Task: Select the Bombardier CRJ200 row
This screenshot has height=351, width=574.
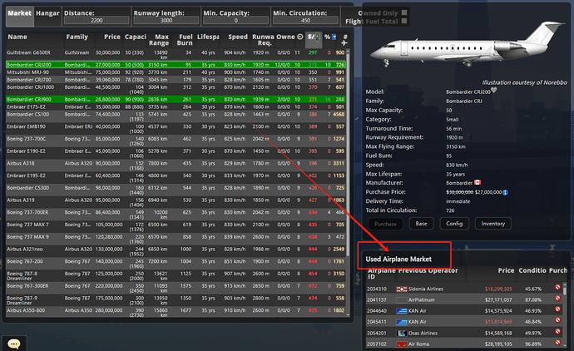Action: (176, 65)
